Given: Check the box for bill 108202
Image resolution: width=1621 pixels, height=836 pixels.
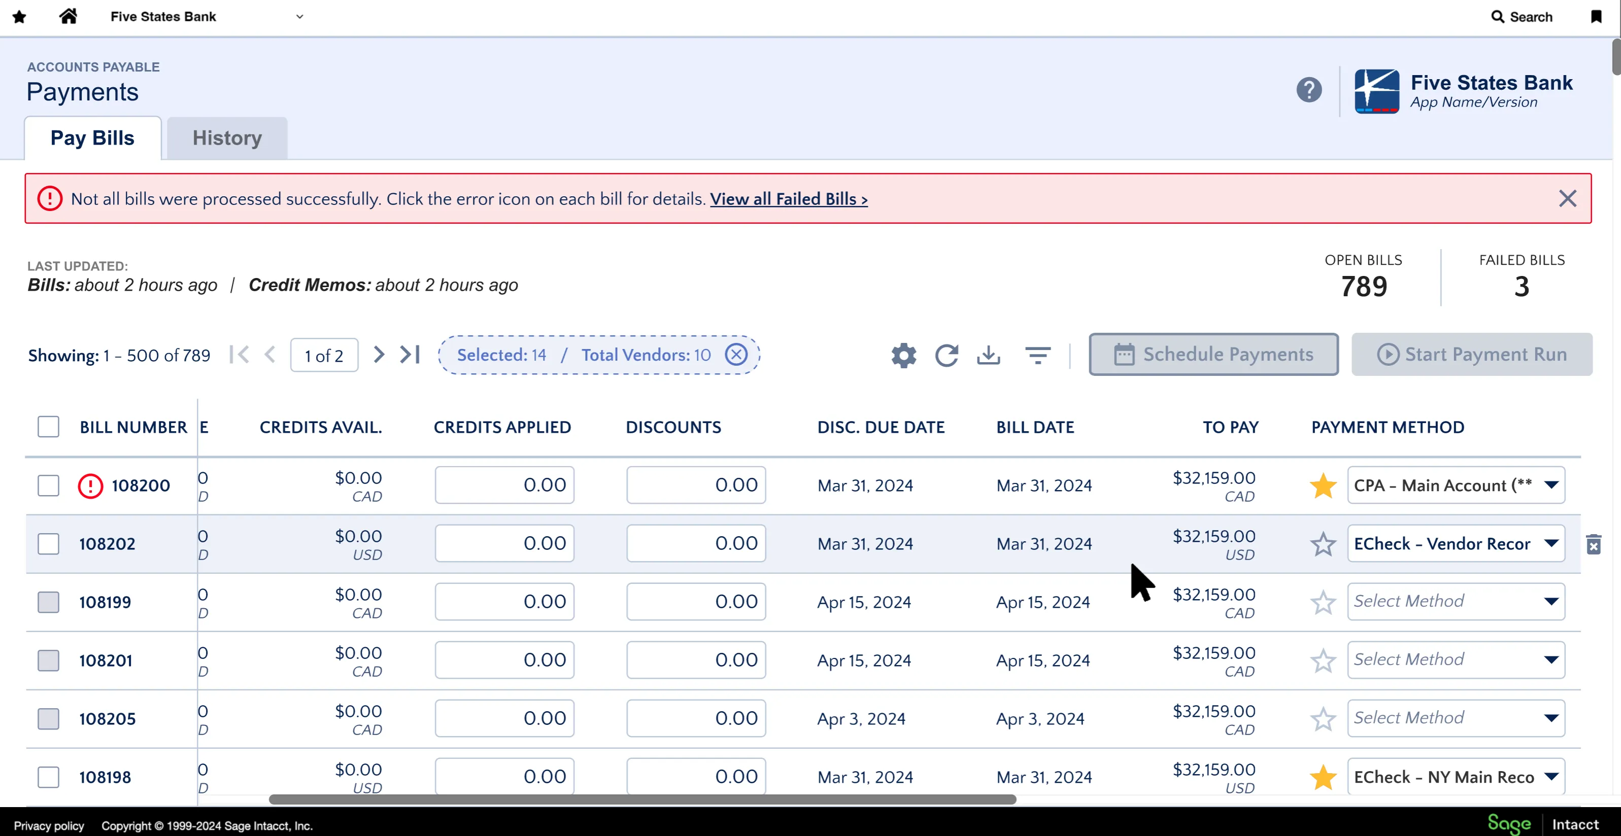Looking at the screenshot, I should (48, 544).
